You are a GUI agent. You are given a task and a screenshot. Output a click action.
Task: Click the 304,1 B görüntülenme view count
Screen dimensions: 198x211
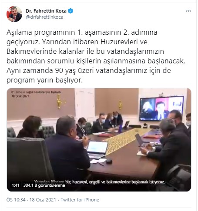point(44,185)
